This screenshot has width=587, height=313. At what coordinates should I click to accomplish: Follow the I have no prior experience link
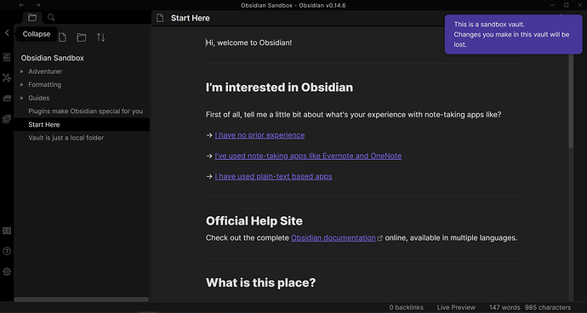[x=259, y=134]
